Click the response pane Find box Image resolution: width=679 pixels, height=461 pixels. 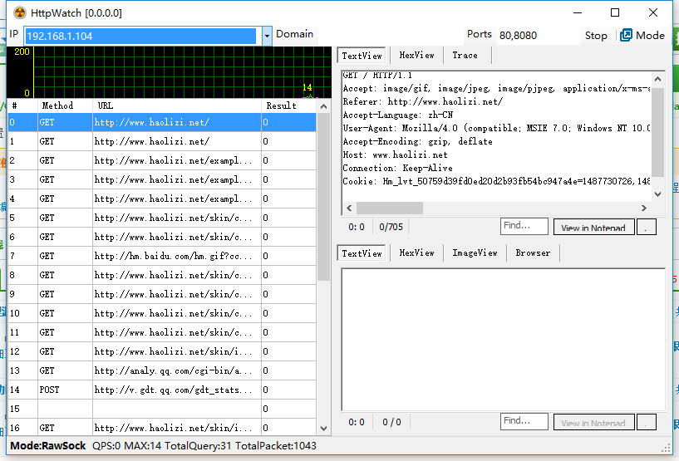pyautogui.click(x=524, y=422)
